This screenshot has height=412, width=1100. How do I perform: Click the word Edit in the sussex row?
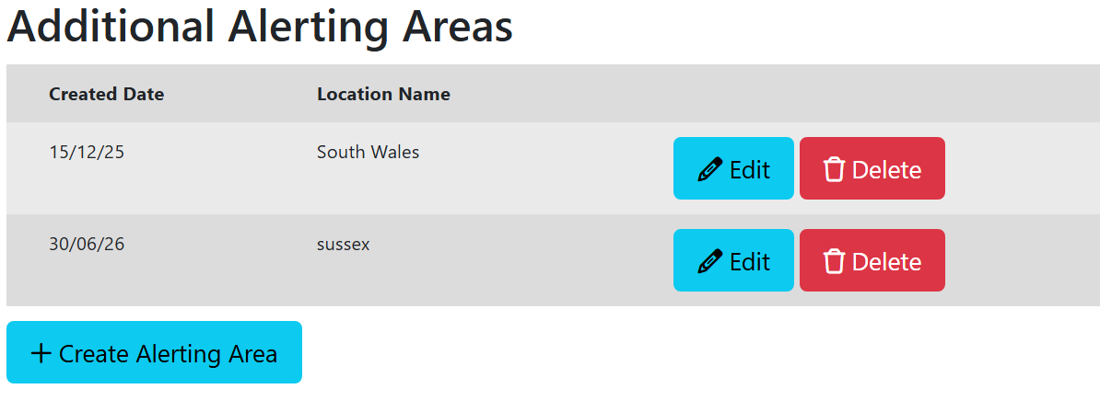click(750, 261)
